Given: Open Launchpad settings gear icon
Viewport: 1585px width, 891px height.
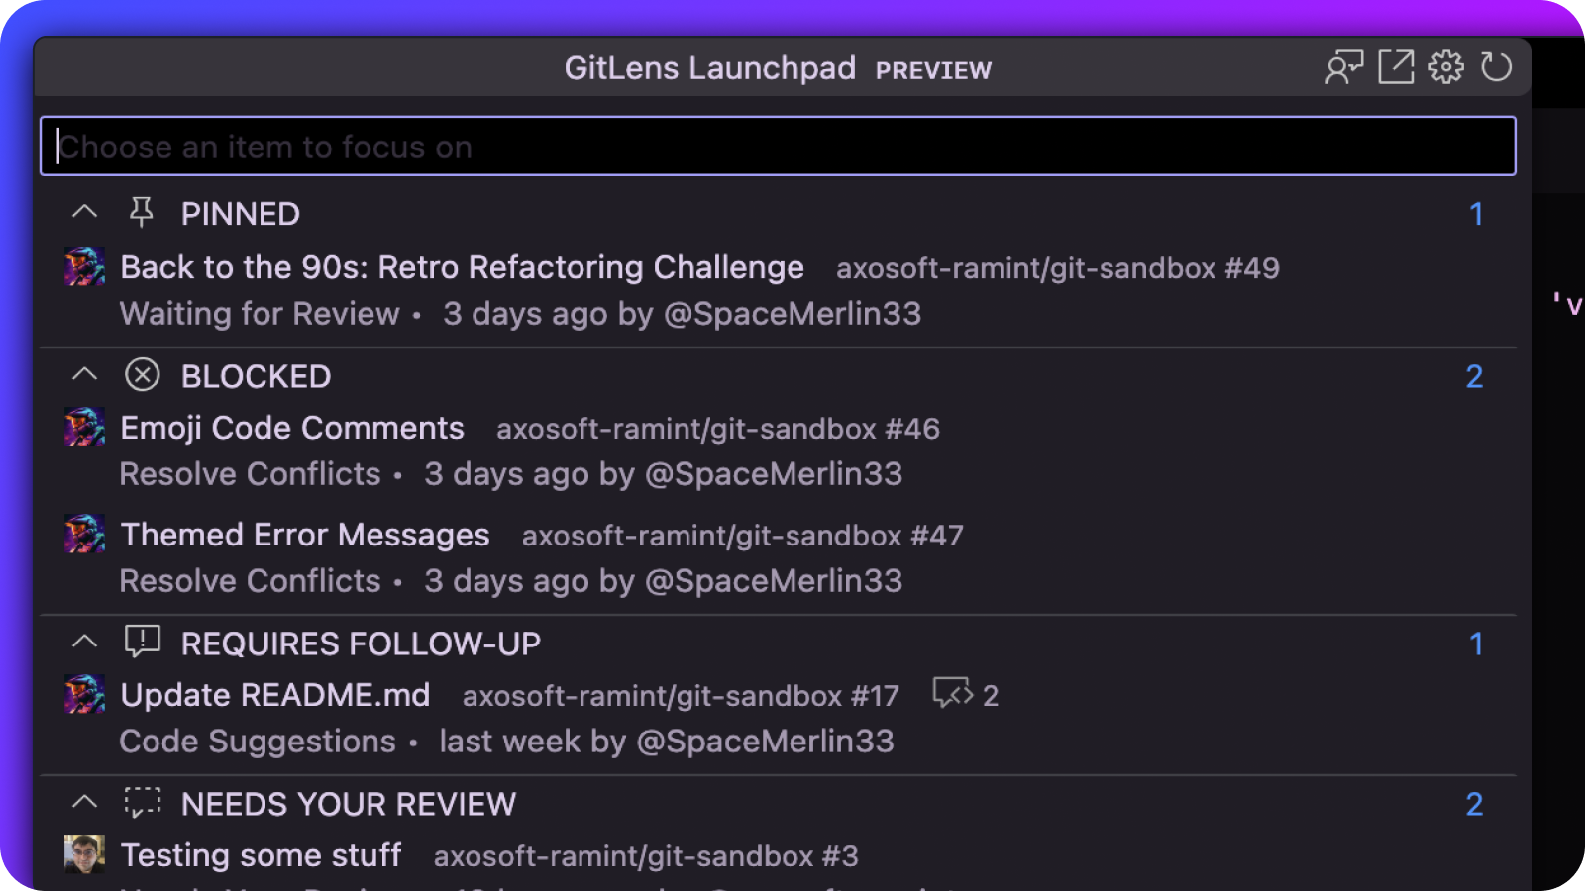Looking at the screenshot, I should point(1446,67).
